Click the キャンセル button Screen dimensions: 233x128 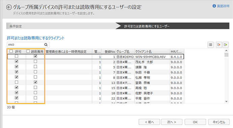[219, 122]
